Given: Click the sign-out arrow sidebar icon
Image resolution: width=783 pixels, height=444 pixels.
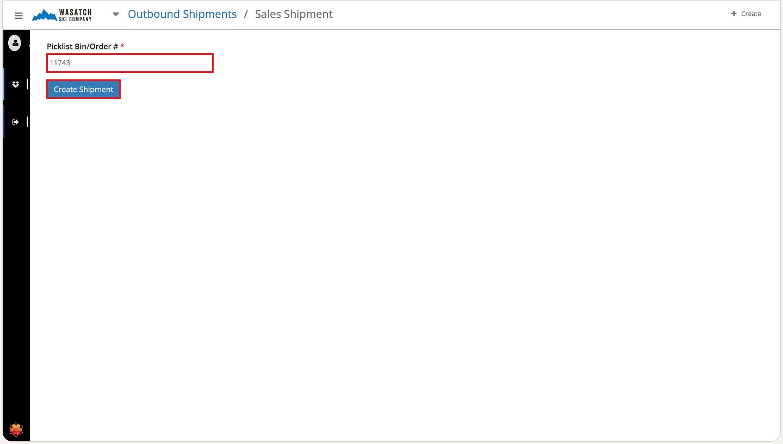Looking at the screenshot, I should (15, 122).
